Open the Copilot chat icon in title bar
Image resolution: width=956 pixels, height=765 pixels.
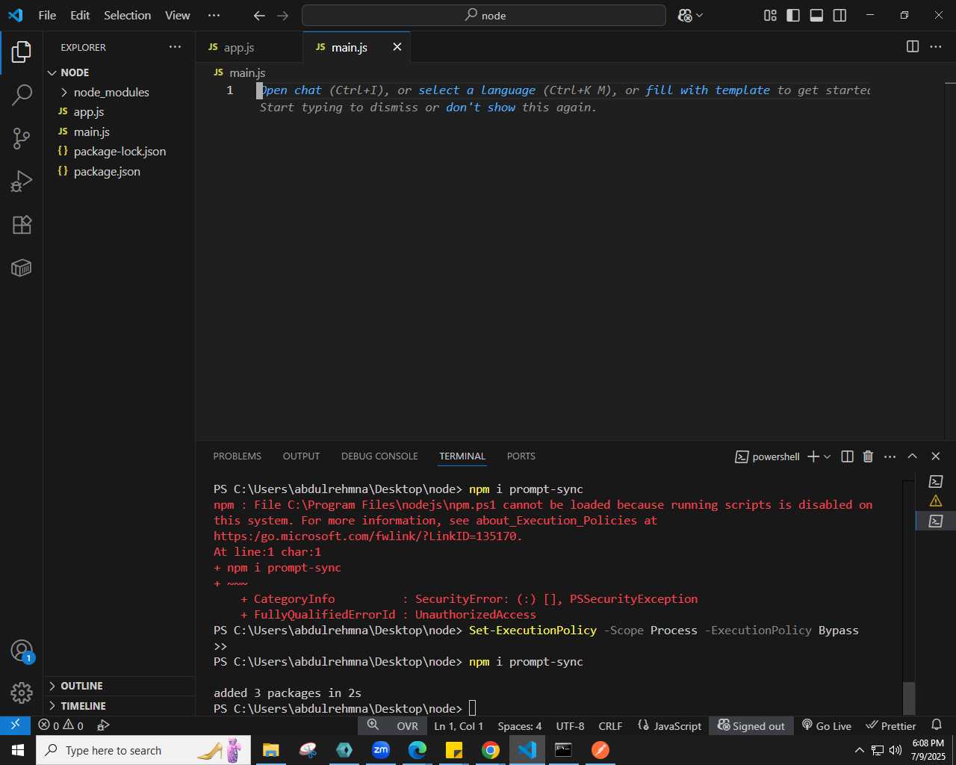(x=686, y=15)
